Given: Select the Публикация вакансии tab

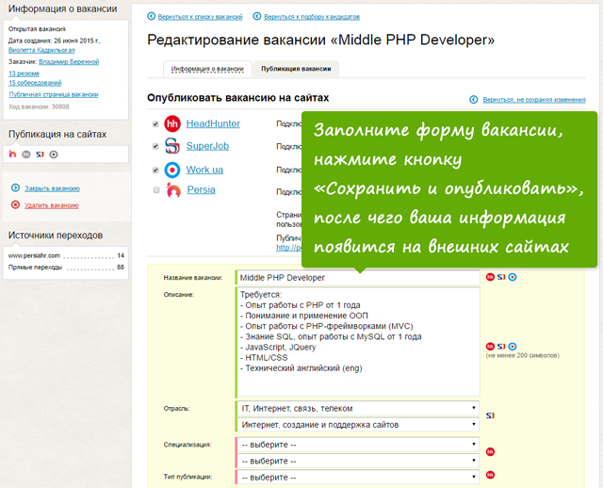Looking at the screenshot, I should click(295, 69).
